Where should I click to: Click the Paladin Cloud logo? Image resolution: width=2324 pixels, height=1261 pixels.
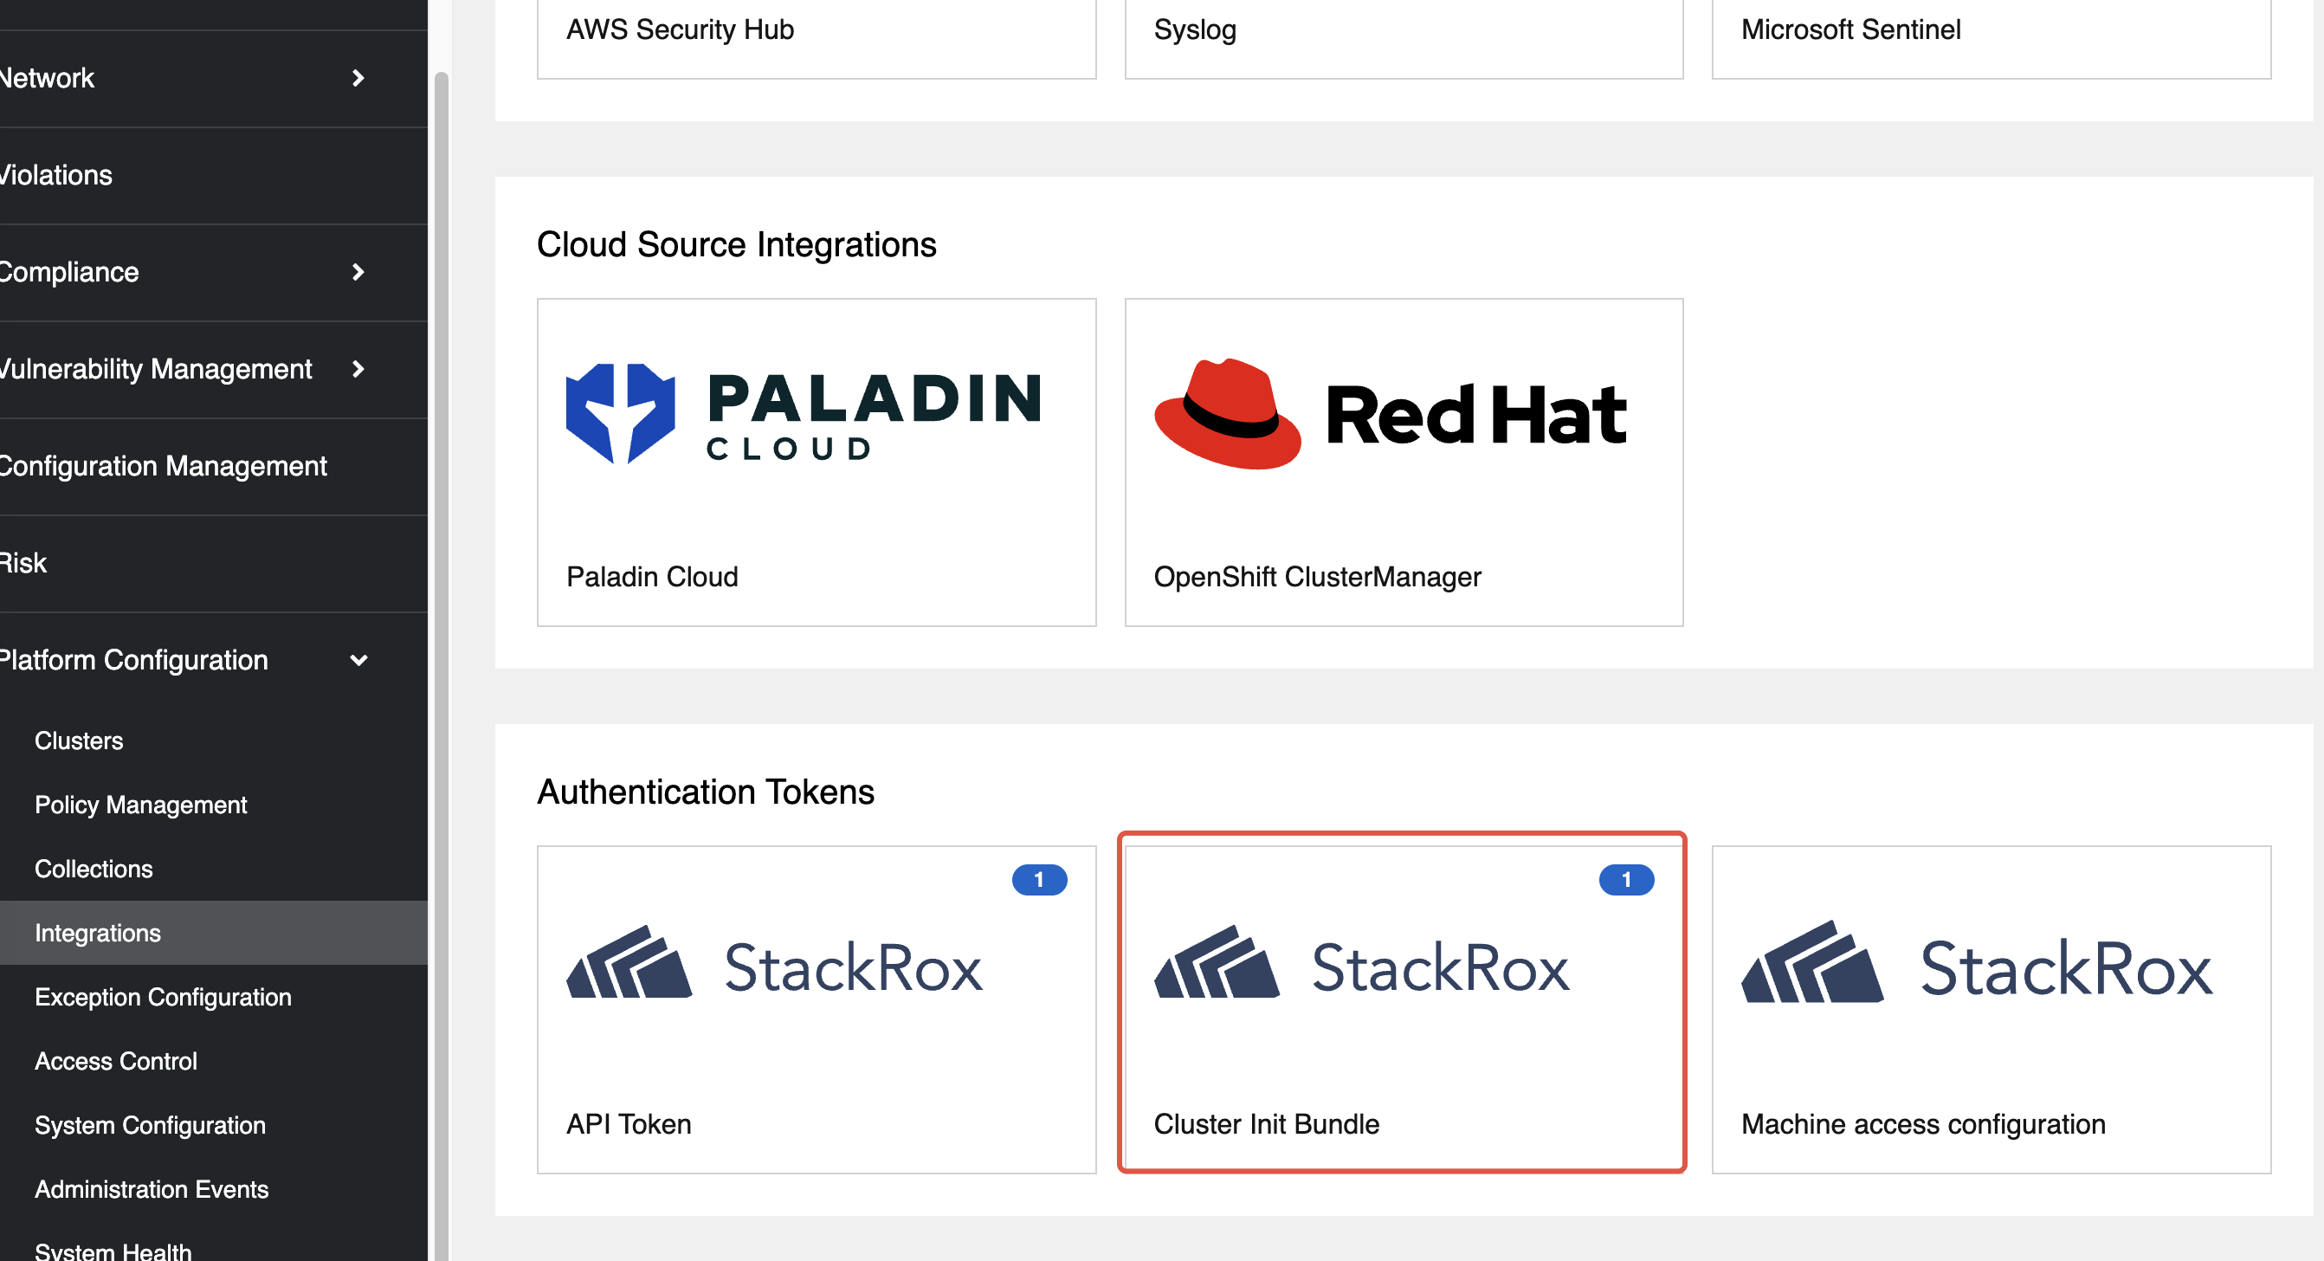(803, 413)
